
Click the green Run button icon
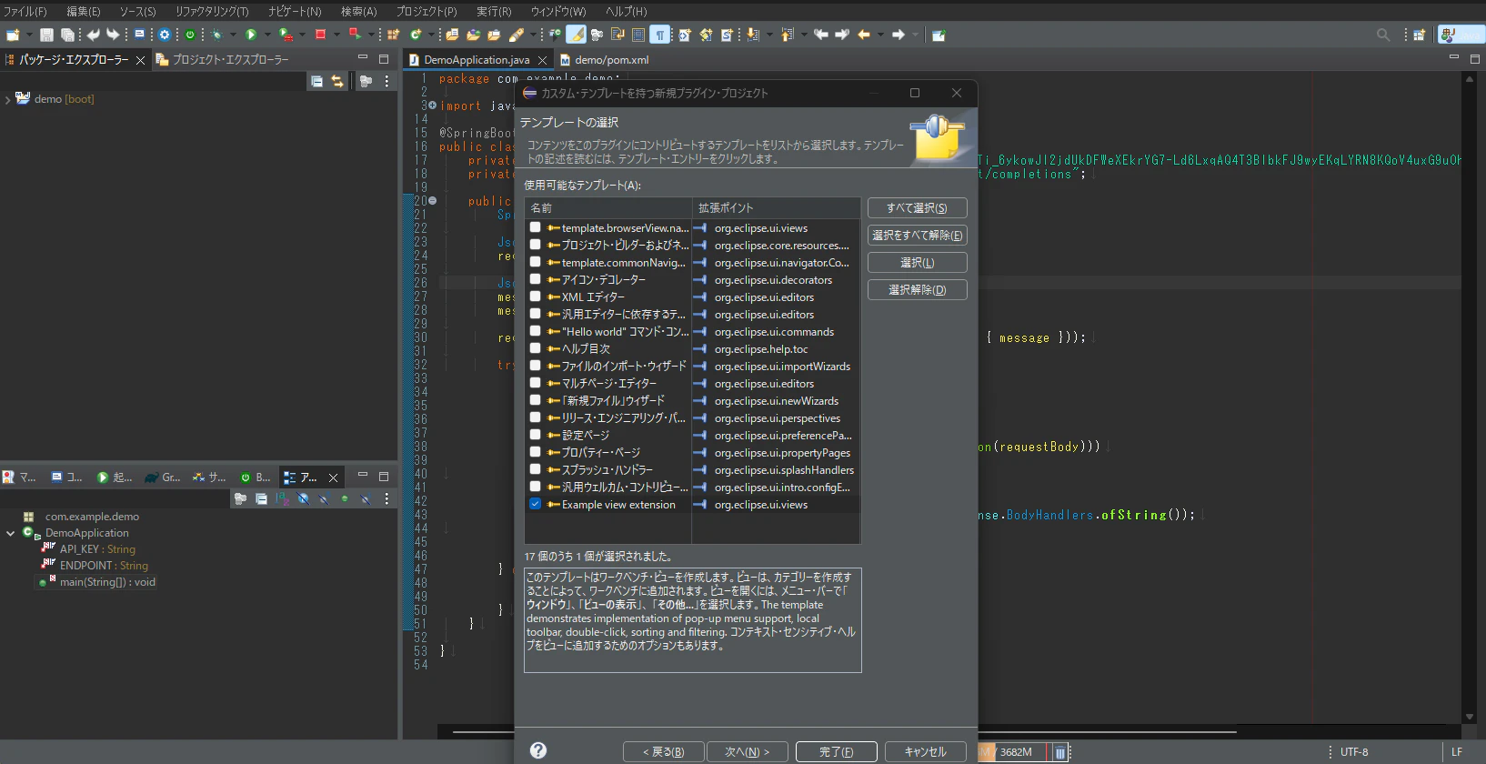(x=251, y=35)
